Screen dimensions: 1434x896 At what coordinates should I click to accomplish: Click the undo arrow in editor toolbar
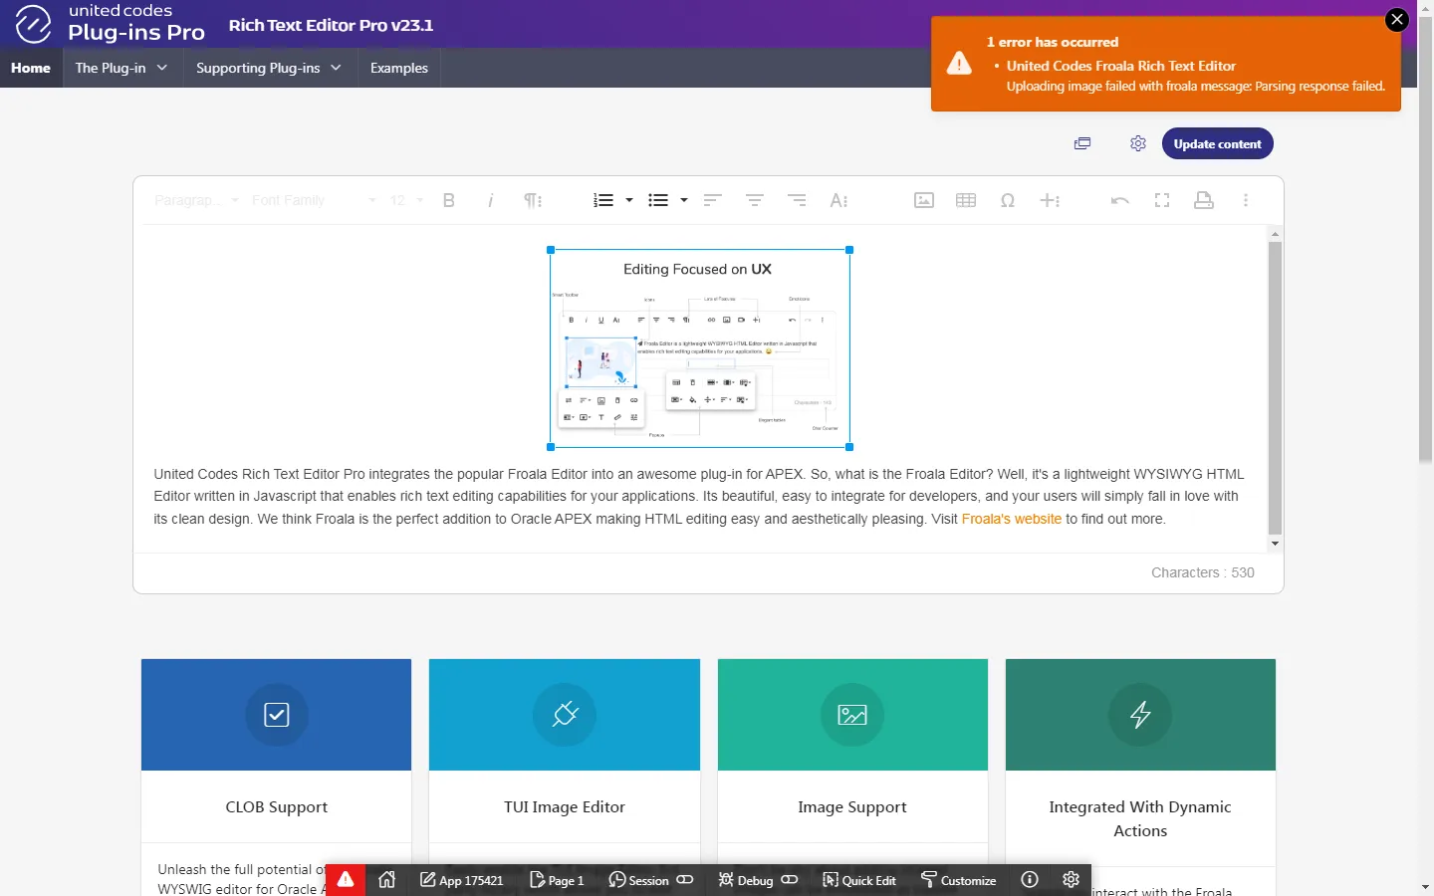pyautogui.click(x=1119, y=200)
